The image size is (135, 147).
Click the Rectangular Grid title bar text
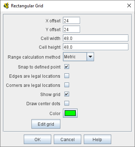pos(27,6)
